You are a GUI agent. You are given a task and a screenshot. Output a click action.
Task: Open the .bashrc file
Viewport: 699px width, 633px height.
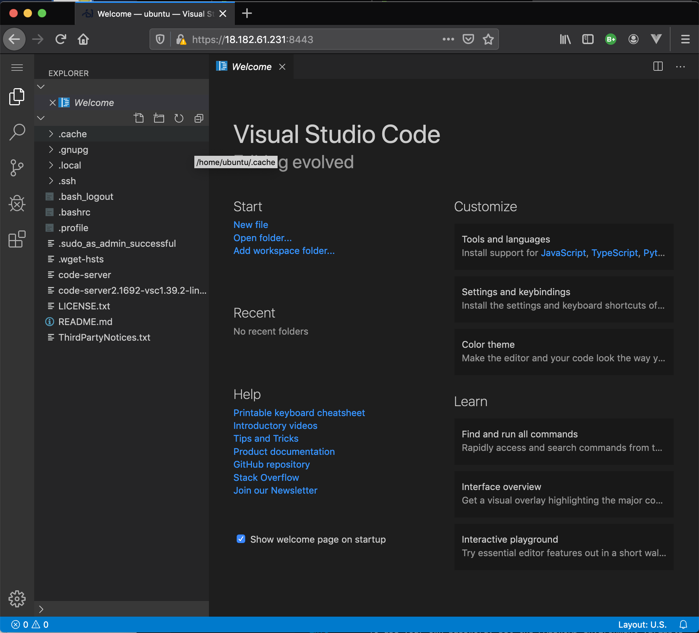(121, 212)
